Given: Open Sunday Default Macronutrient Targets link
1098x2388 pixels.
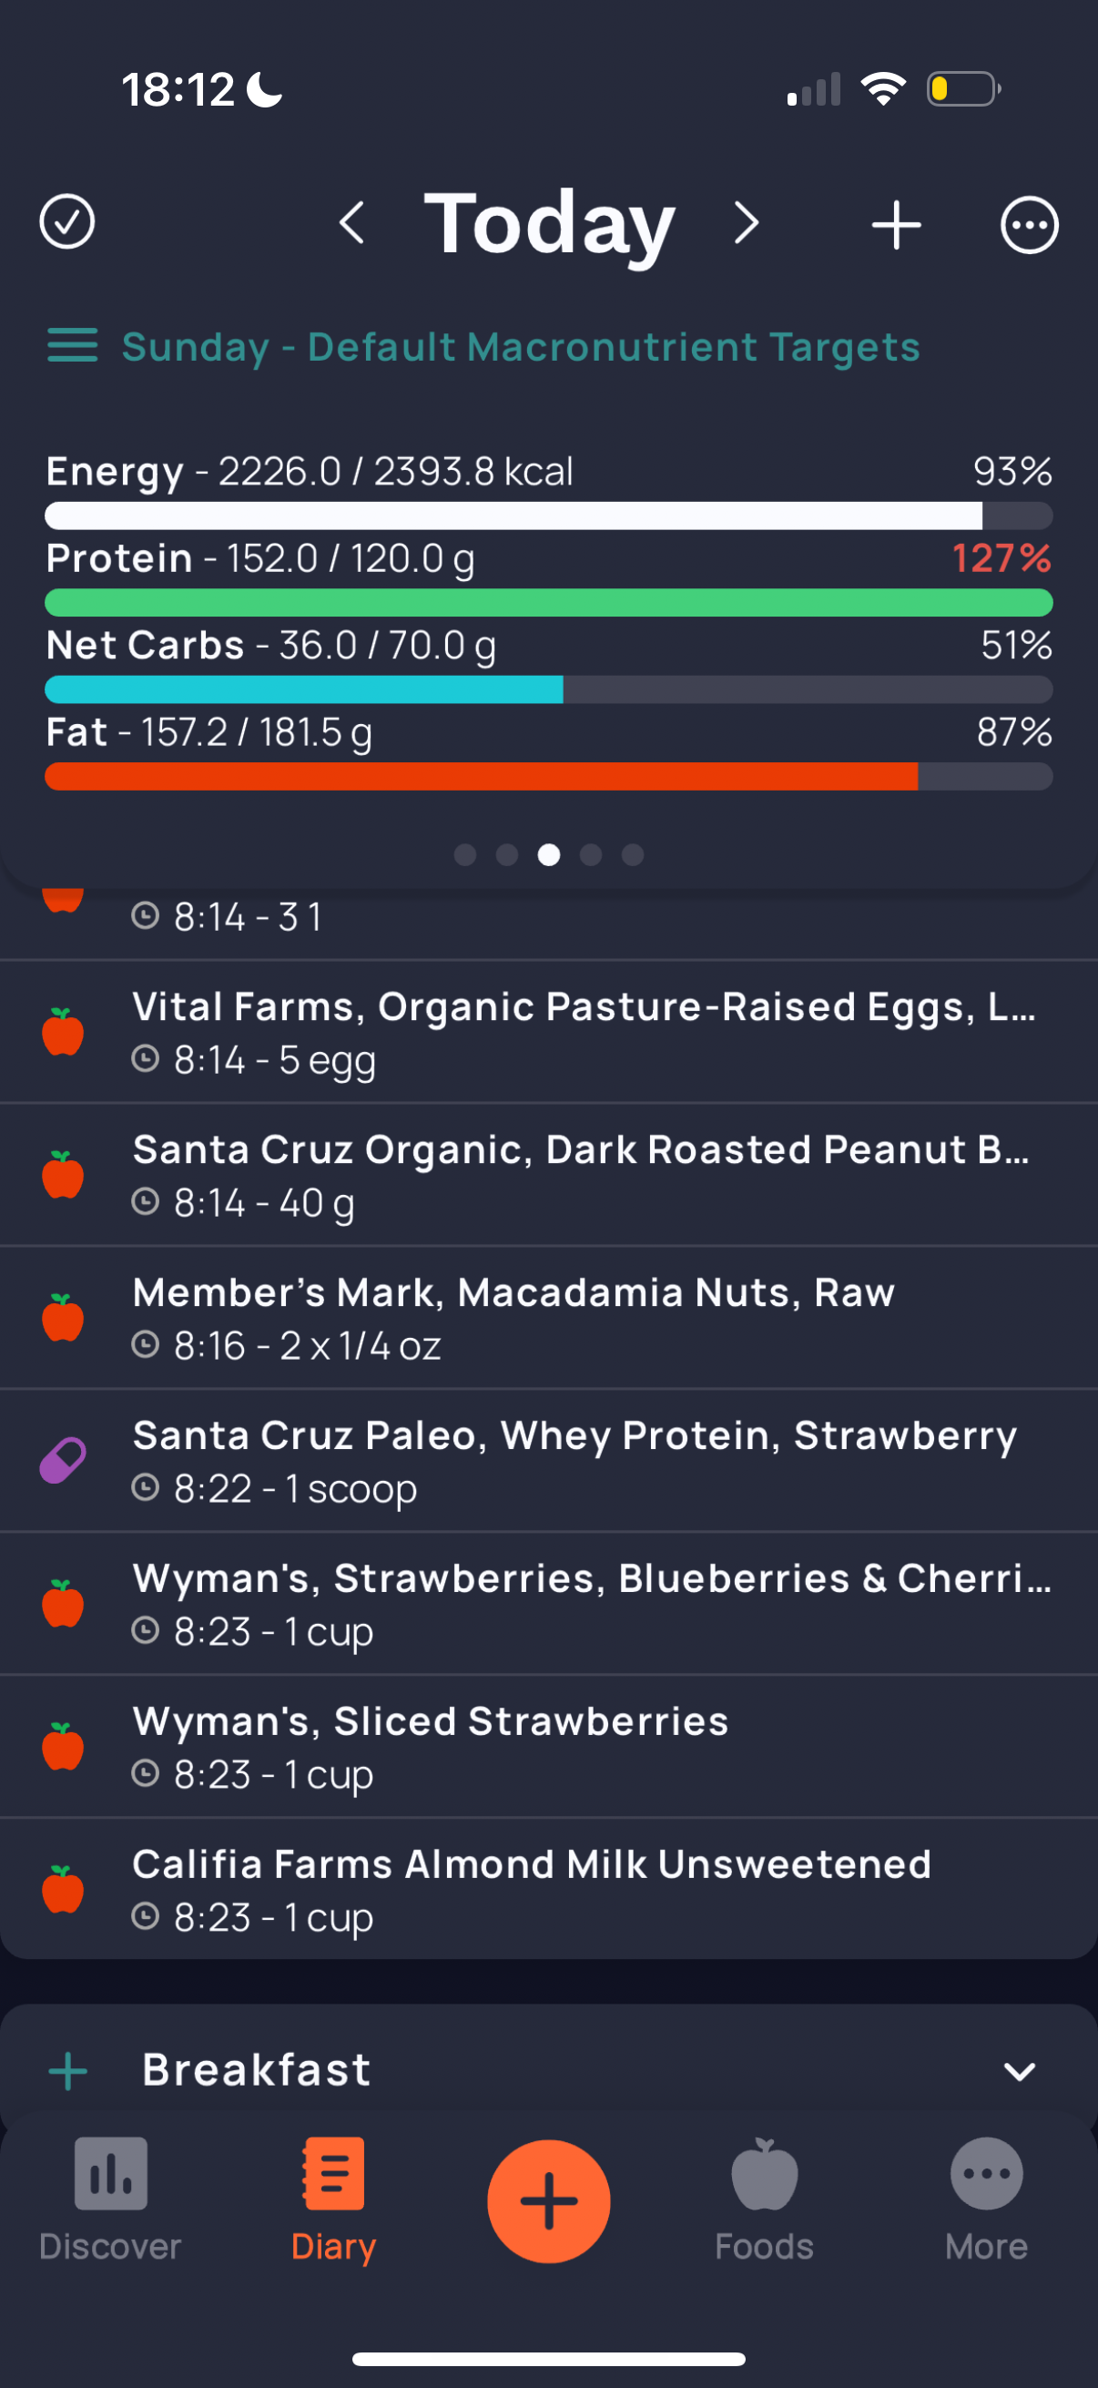Looking at the screenshot, I should pos(521,347).
